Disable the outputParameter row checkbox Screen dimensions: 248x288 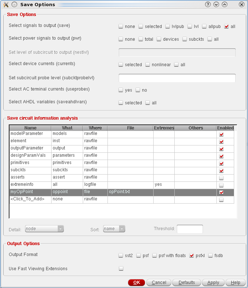221,149
